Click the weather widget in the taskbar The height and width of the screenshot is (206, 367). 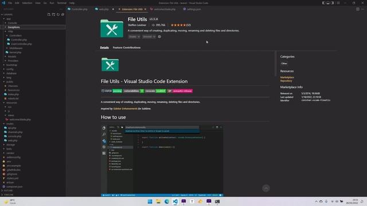coord(10,201)
